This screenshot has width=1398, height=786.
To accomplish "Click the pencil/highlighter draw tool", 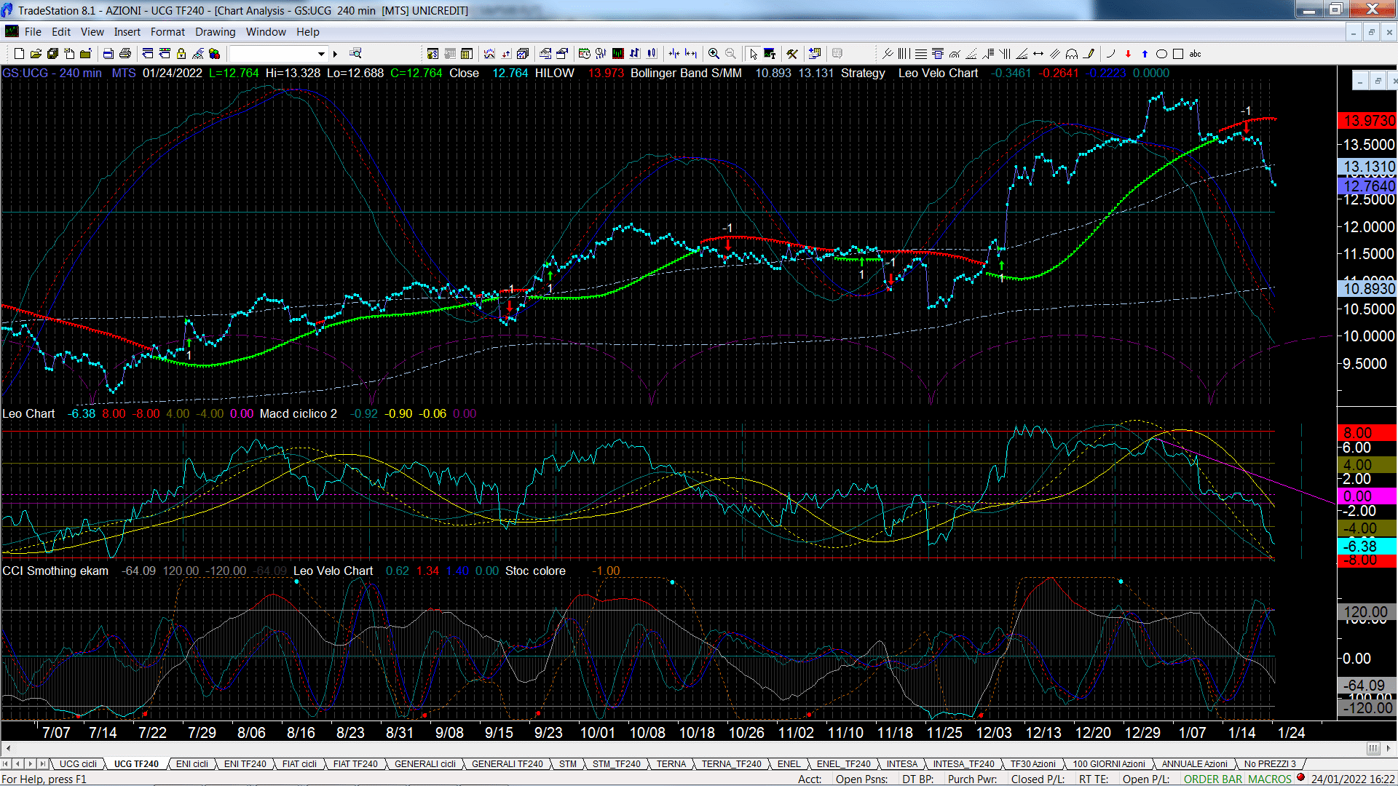I will (1089, 54).
